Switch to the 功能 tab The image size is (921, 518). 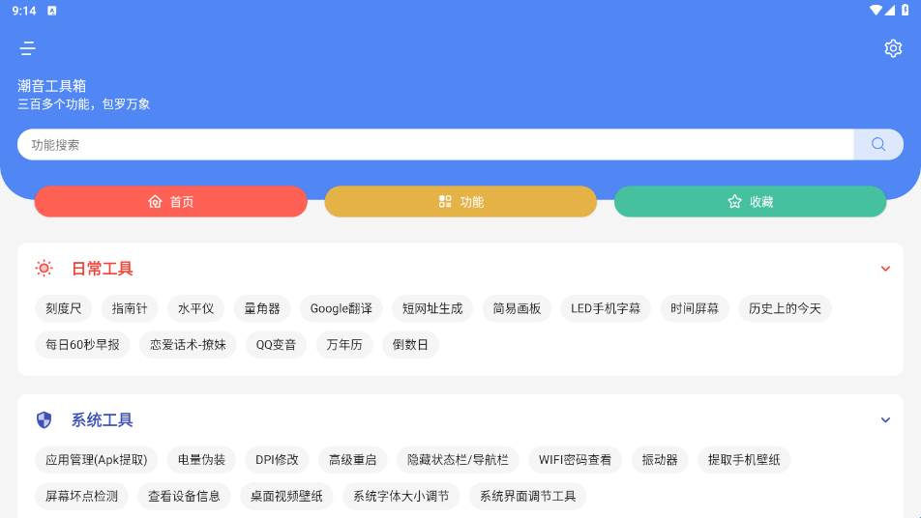click(460, 202)
